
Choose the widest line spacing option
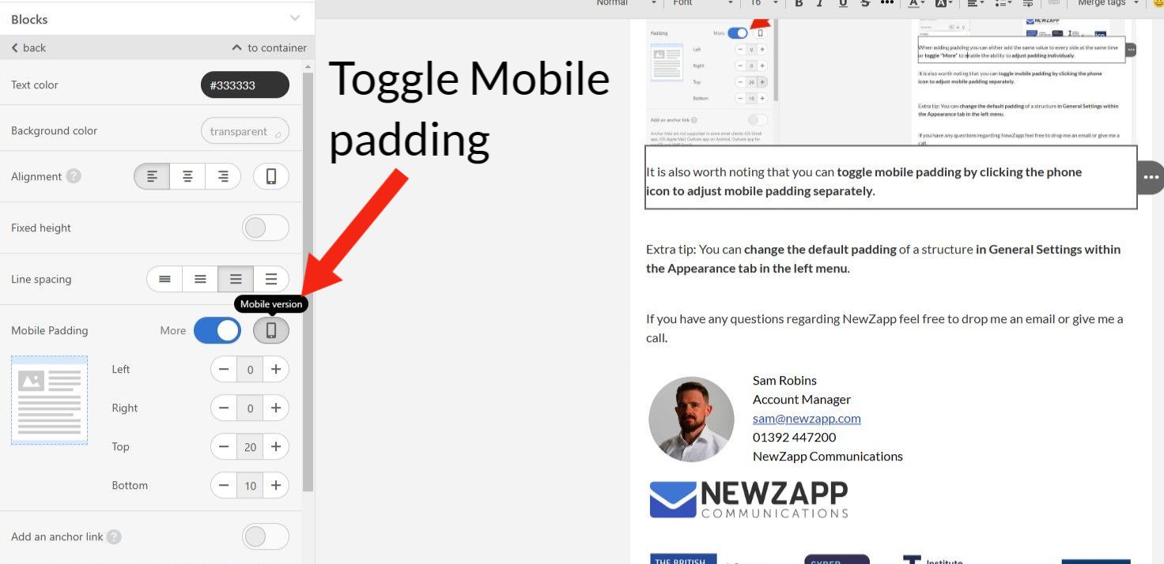click(271, 279)
